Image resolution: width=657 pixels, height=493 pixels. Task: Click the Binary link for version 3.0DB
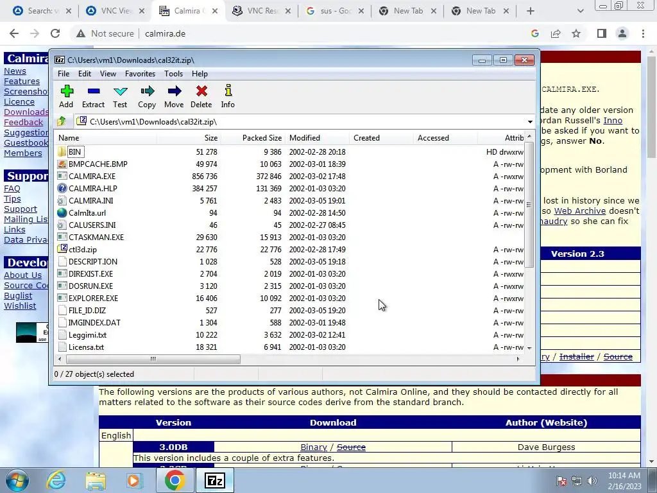(313, 447)
